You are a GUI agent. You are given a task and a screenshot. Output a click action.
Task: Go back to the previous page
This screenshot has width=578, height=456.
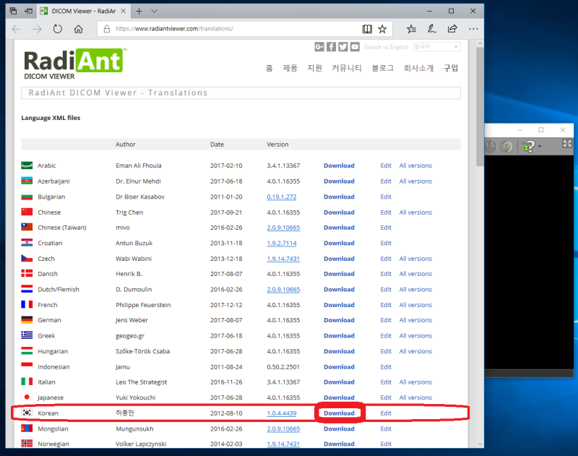click(x=17, y=29)
